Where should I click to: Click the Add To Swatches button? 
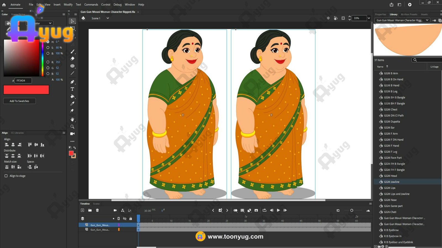click(x=19, y=101)
